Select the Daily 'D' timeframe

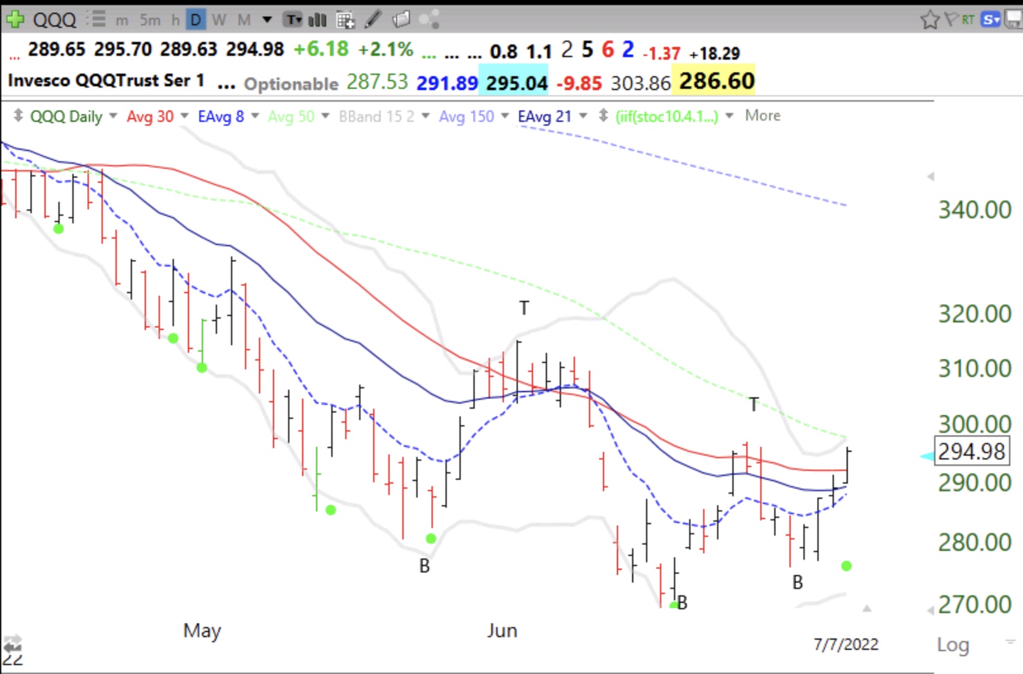tap(195, 20)
